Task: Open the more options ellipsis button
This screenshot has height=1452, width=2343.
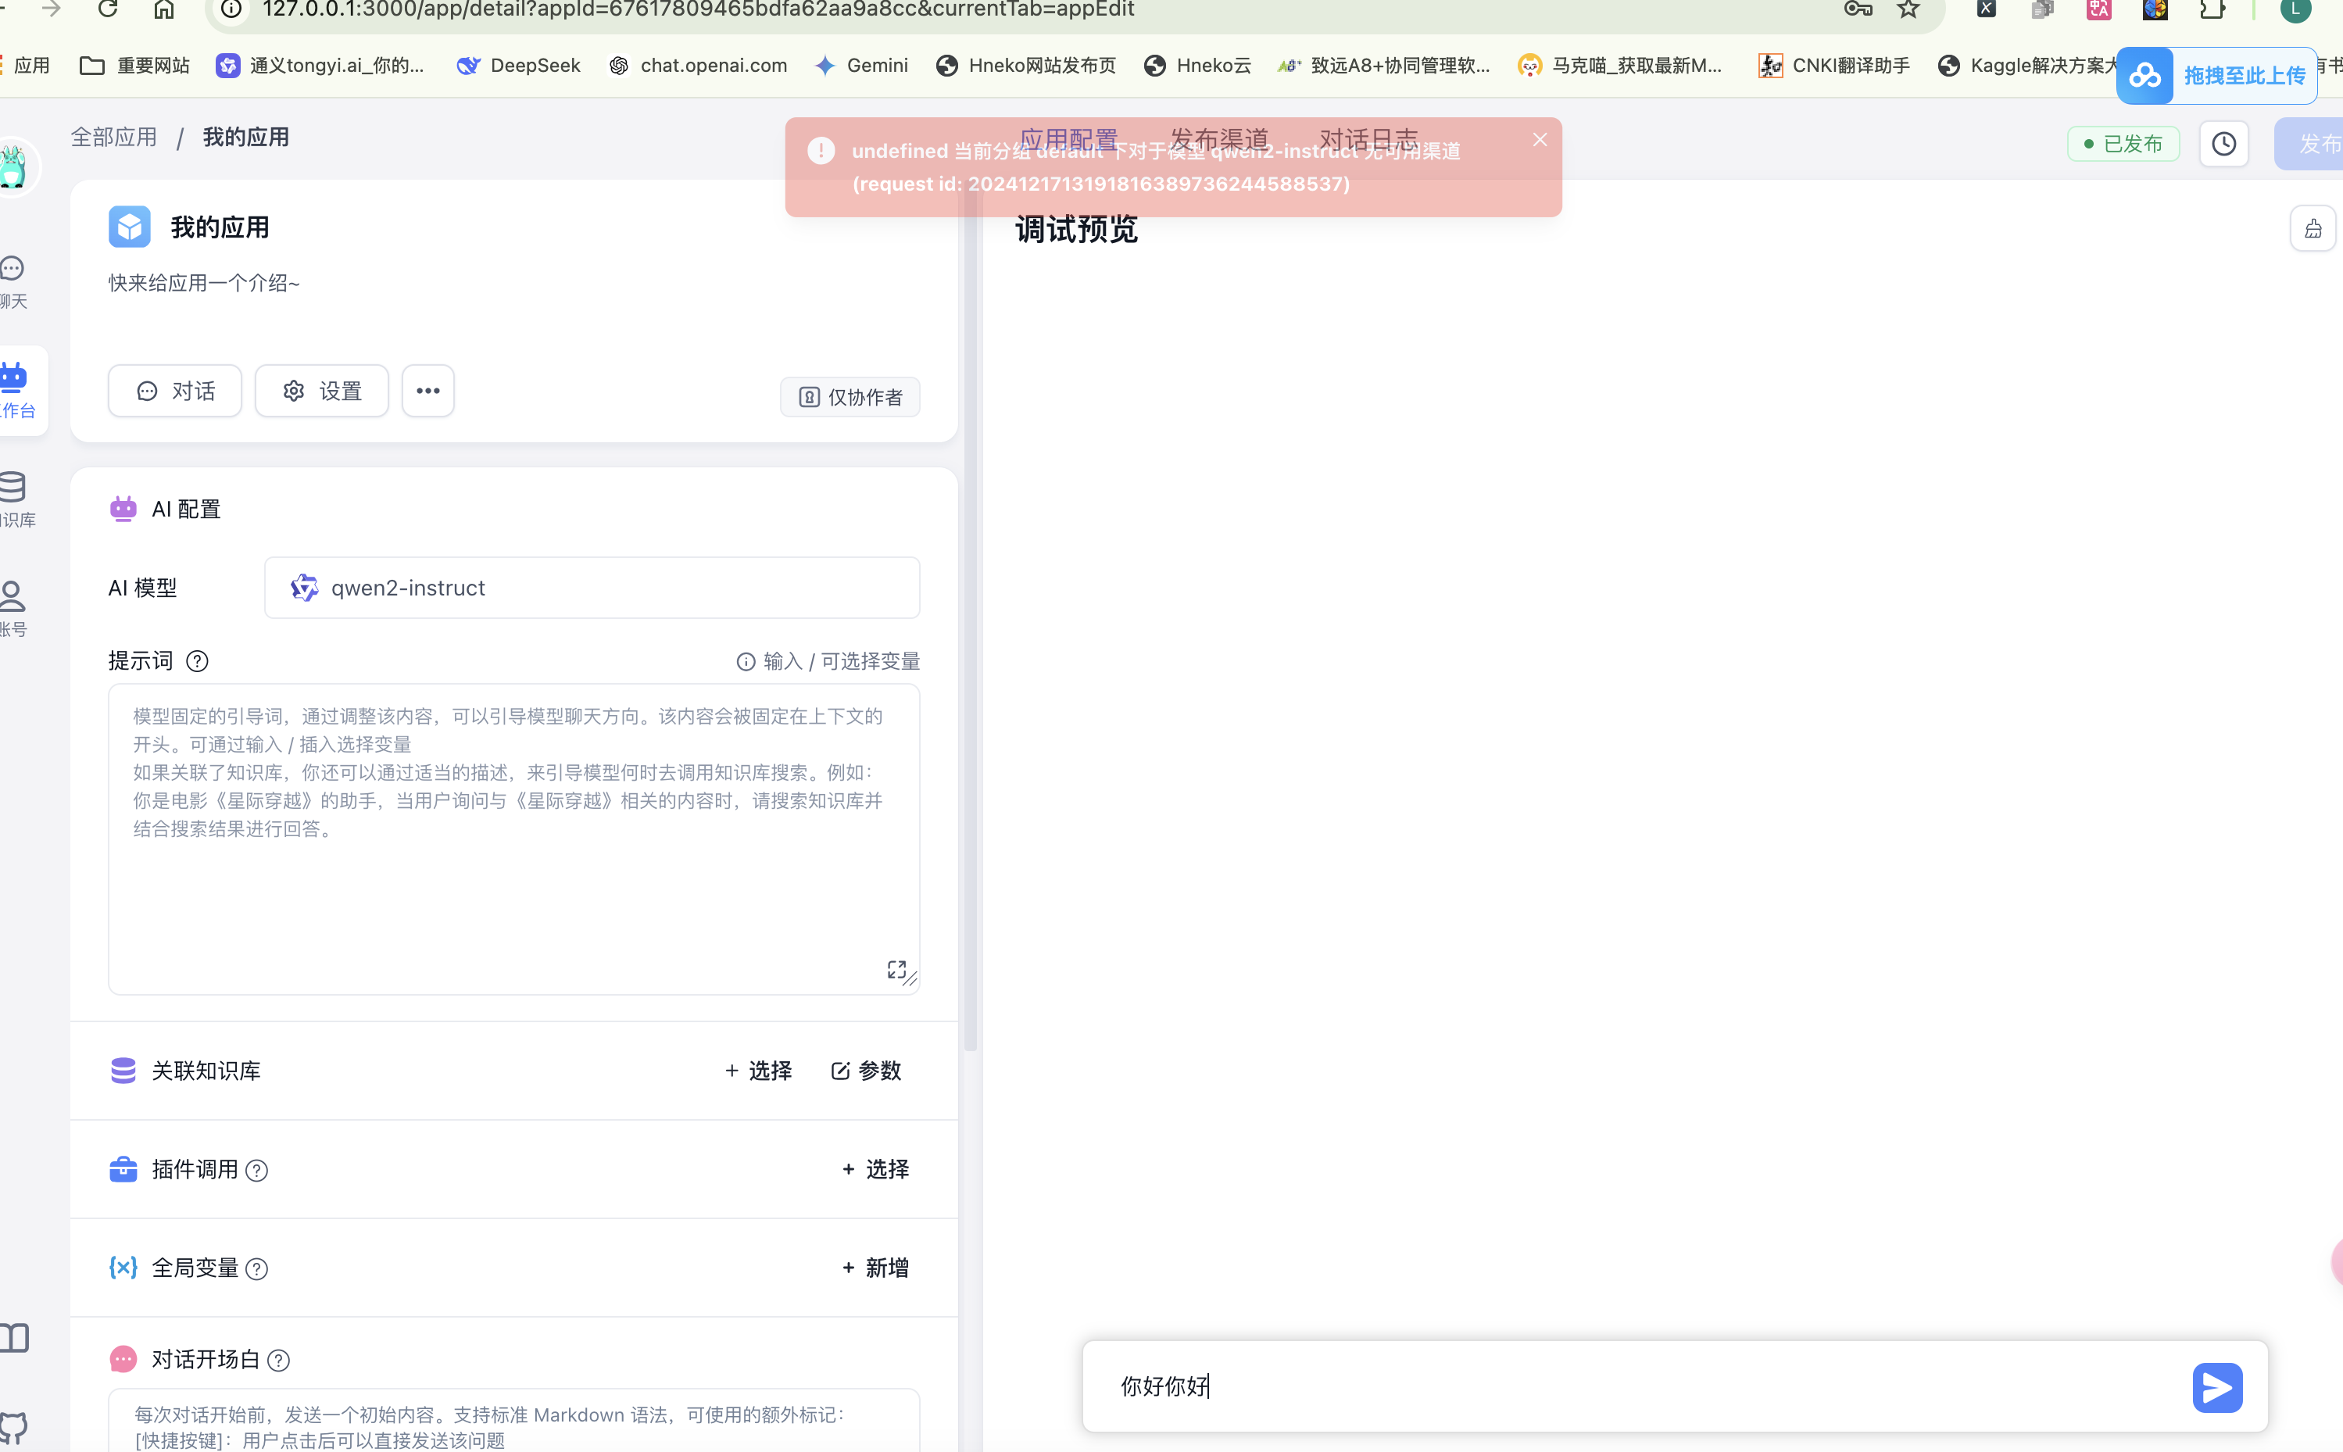Action: pyautogui.click(x=427, y=391)
